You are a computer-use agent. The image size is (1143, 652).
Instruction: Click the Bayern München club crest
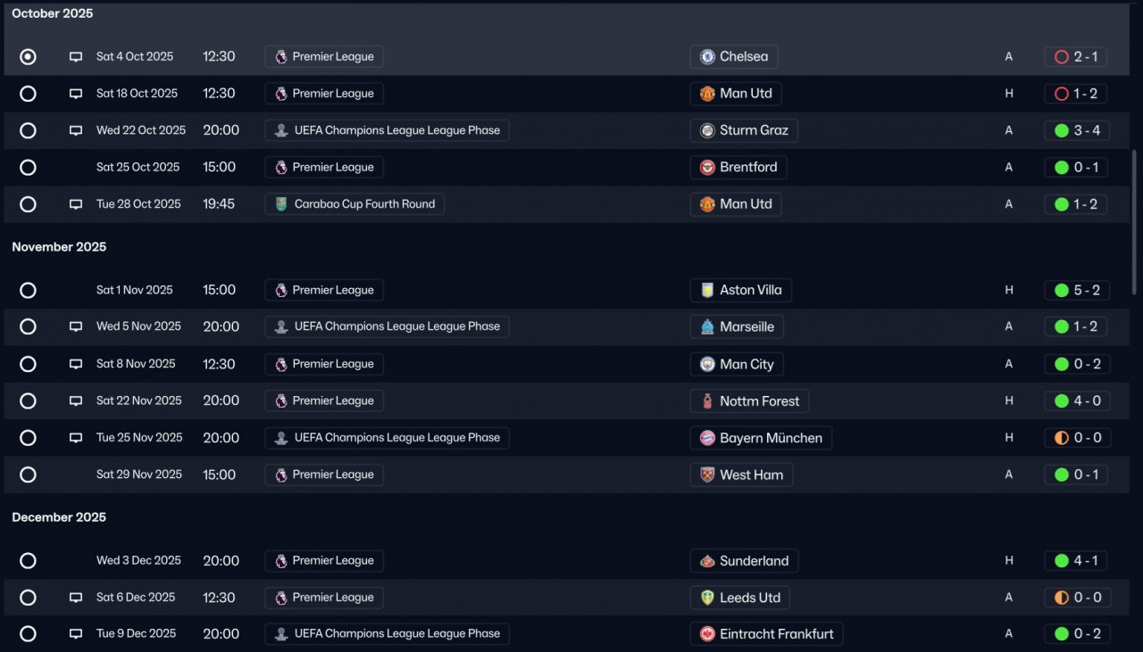tap(707, 438)
